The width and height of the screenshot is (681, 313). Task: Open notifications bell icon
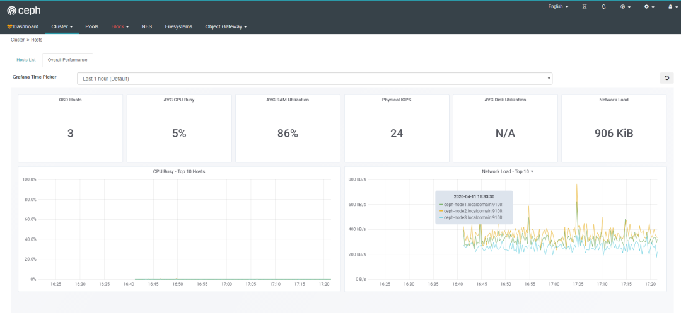point(603,7)
